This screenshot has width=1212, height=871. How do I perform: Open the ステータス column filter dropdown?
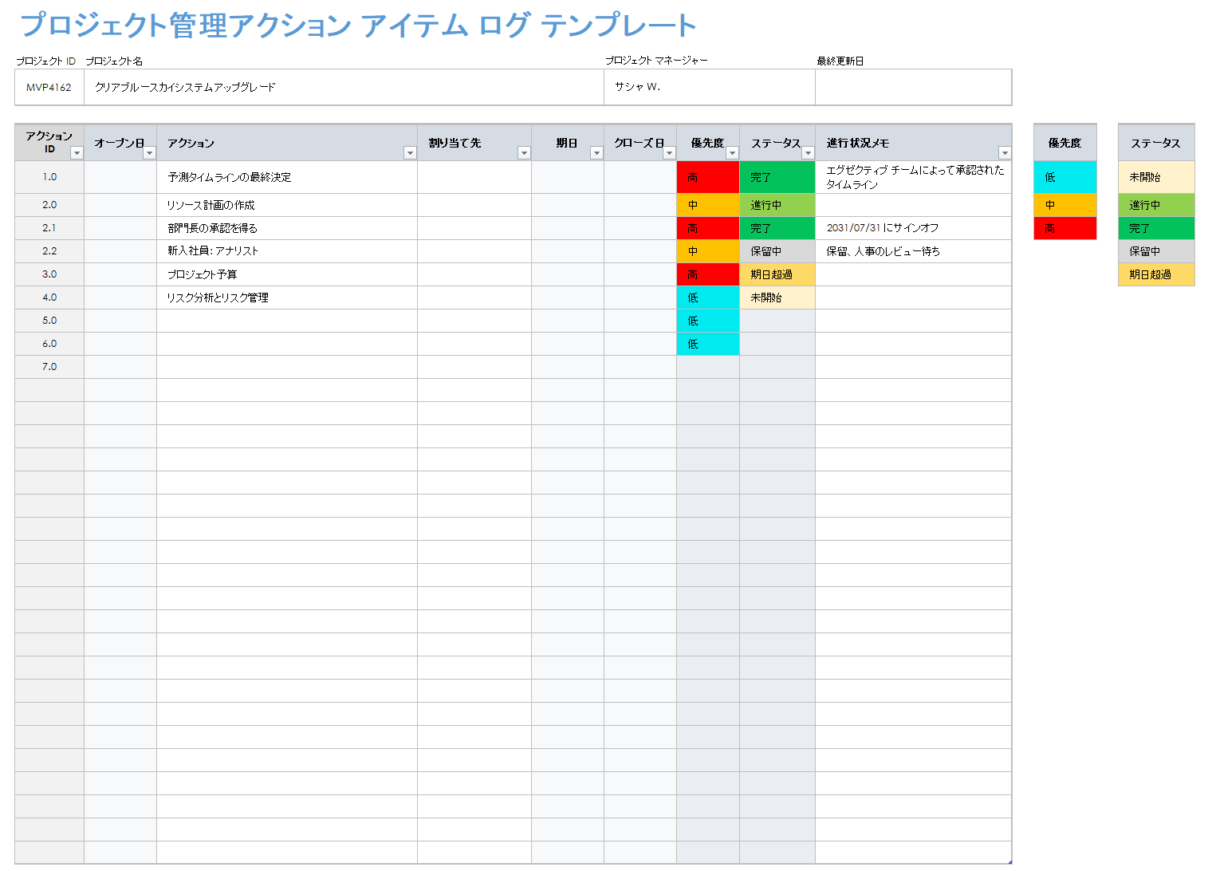click(808, 153)
